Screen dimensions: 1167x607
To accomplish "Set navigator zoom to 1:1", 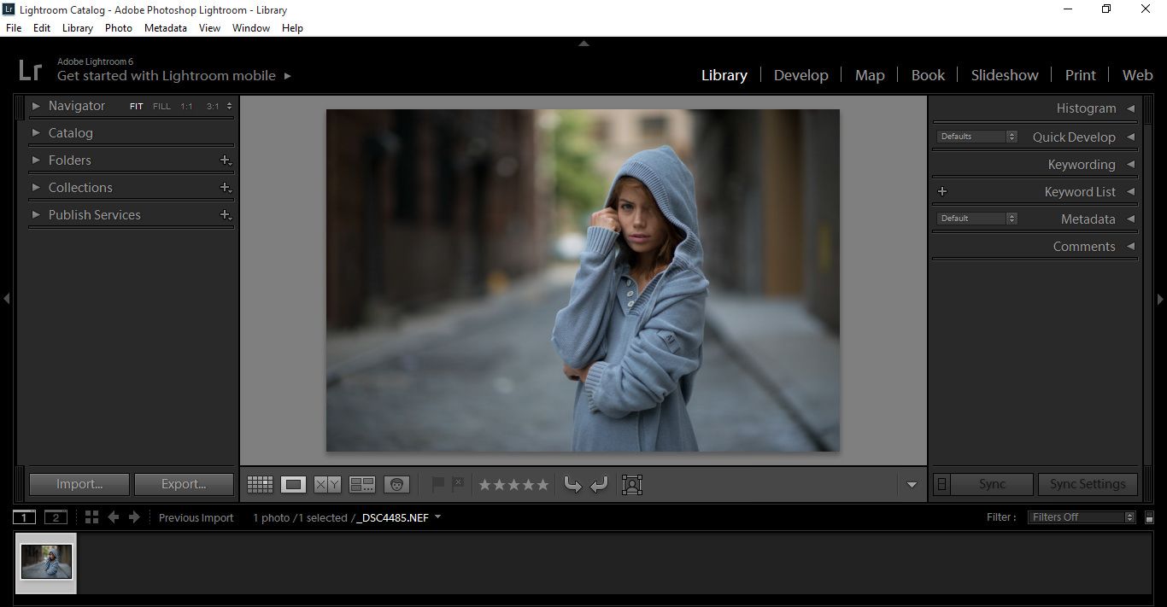I will coord(186,107).
